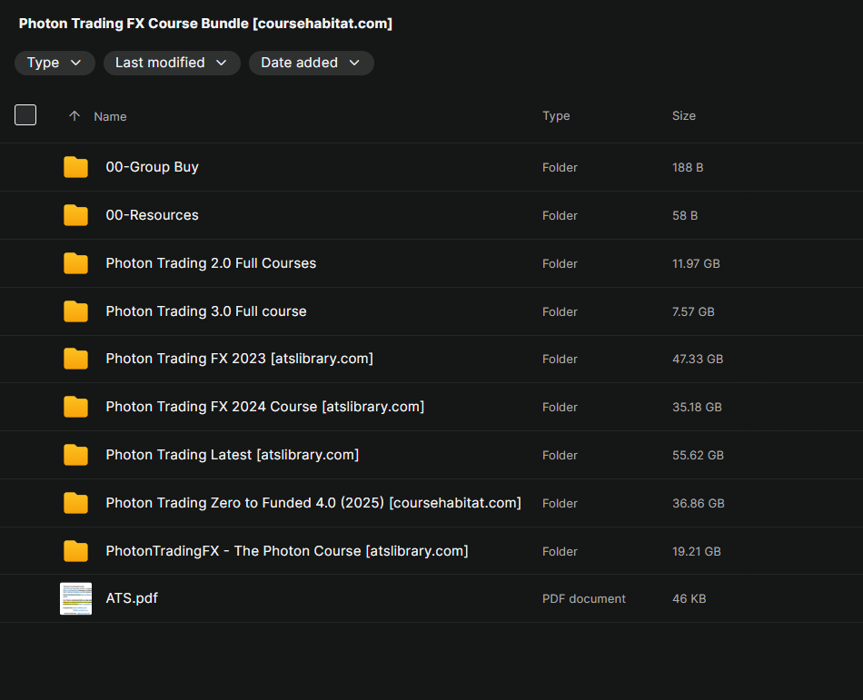Click the 35.18 GB size value
Viewport: 863px width, 700px height.
click(697, 407)
